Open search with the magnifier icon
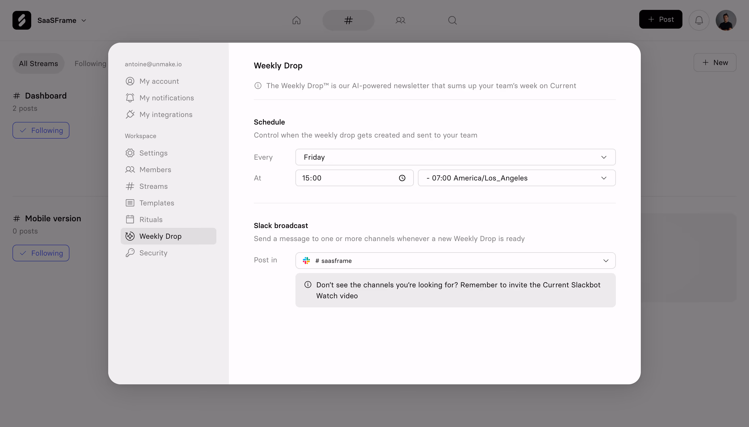This screenshot has height=427, width=749. [x=452, y=20]
